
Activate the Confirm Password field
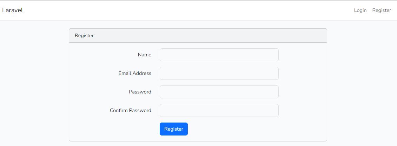(219, 110)
